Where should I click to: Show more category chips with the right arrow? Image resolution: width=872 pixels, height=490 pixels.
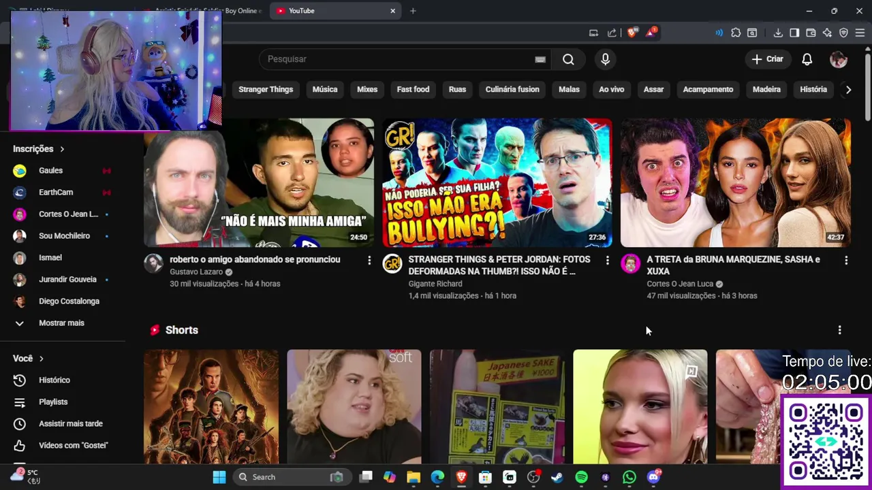848,90
